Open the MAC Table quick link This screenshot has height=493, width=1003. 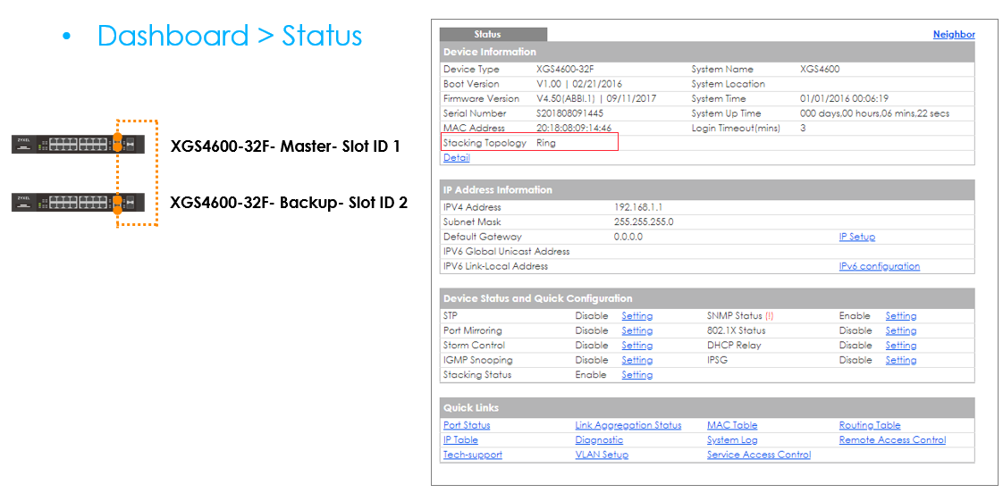coord(732,425)
